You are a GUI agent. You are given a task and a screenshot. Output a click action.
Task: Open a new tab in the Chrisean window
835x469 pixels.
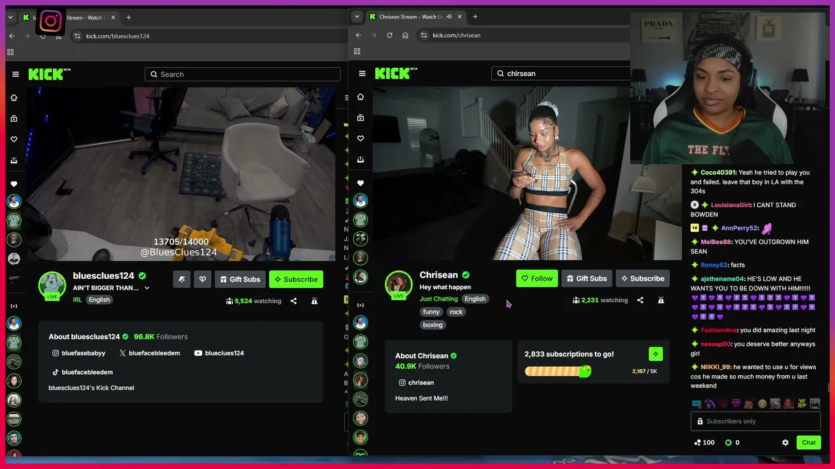pos(475,17)
